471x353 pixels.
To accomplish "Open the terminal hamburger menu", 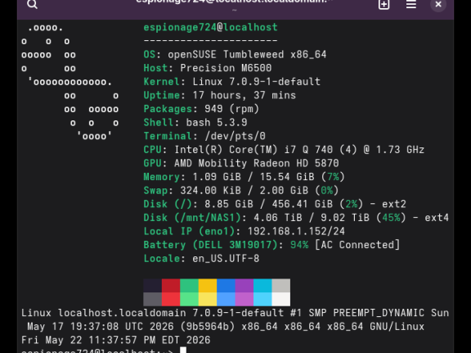I will 411,4.
